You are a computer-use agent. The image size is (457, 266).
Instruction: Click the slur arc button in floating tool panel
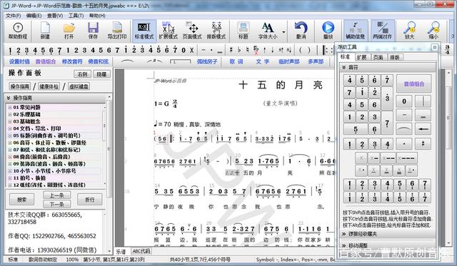coord(404,128)
